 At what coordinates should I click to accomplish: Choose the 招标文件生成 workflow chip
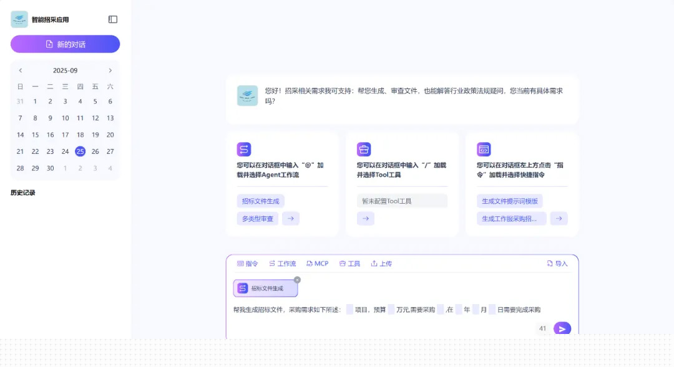(x=261, y=201)
